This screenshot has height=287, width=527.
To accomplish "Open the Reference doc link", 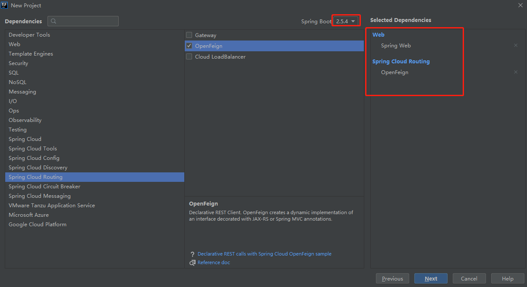I will click(214, 263).
